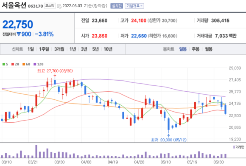Click the previous close value 23,650

point(100,20)
